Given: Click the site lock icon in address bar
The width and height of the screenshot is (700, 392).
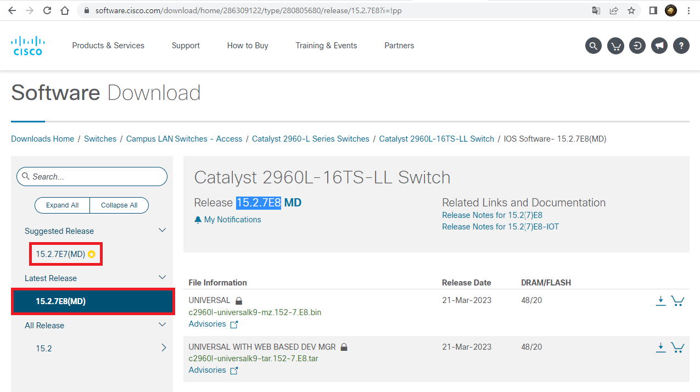Looking at the screenshot, I should coord(87,10).
